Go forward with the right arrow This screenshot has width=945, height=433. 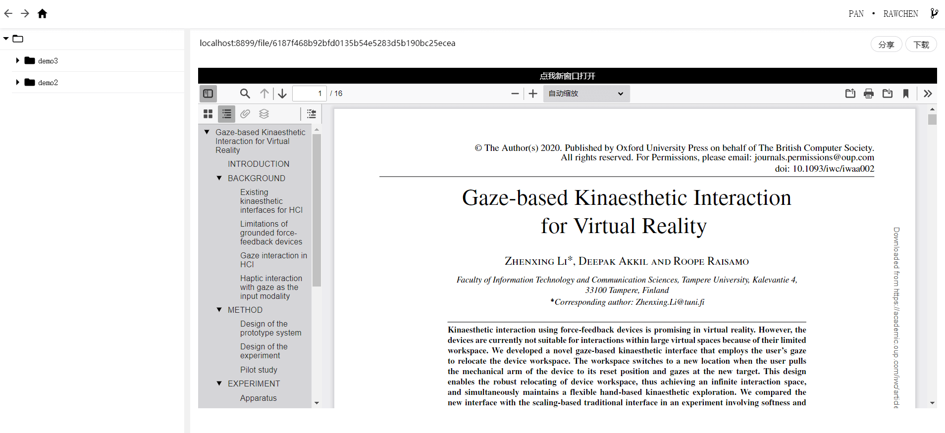[x=25, y=13]
